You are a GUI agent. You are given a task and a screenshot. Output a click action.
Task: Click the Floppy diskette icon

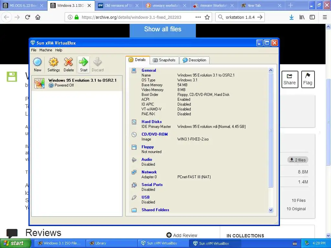pos(134,147)
